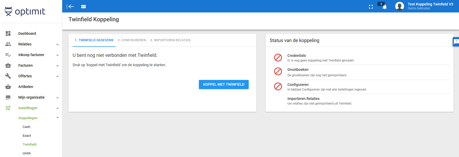
Task: Click the Configureren status row heading
Action: point(298,85)
